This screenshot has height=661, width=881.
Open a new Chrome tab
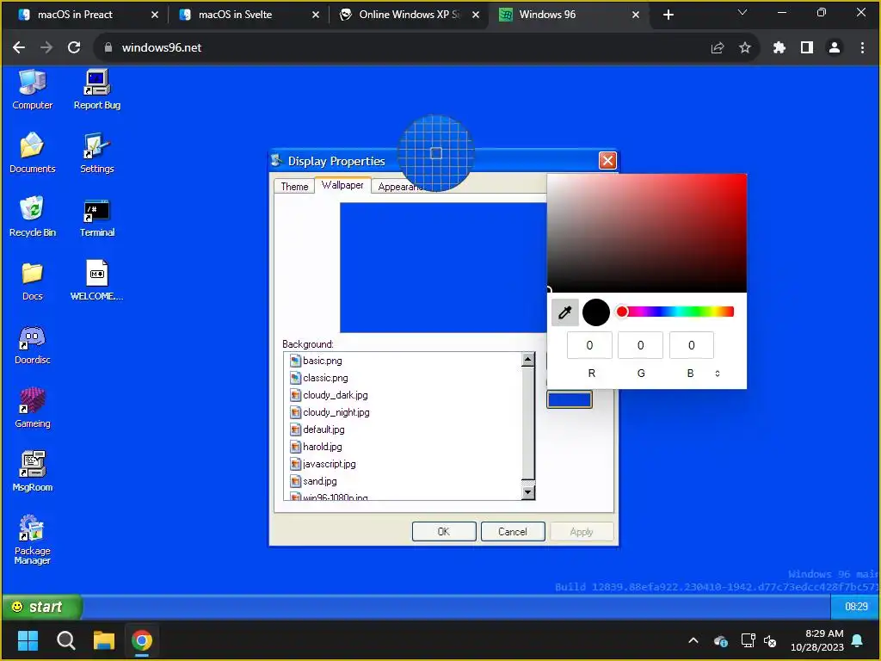pyautogui.click(x=668, y=15)
